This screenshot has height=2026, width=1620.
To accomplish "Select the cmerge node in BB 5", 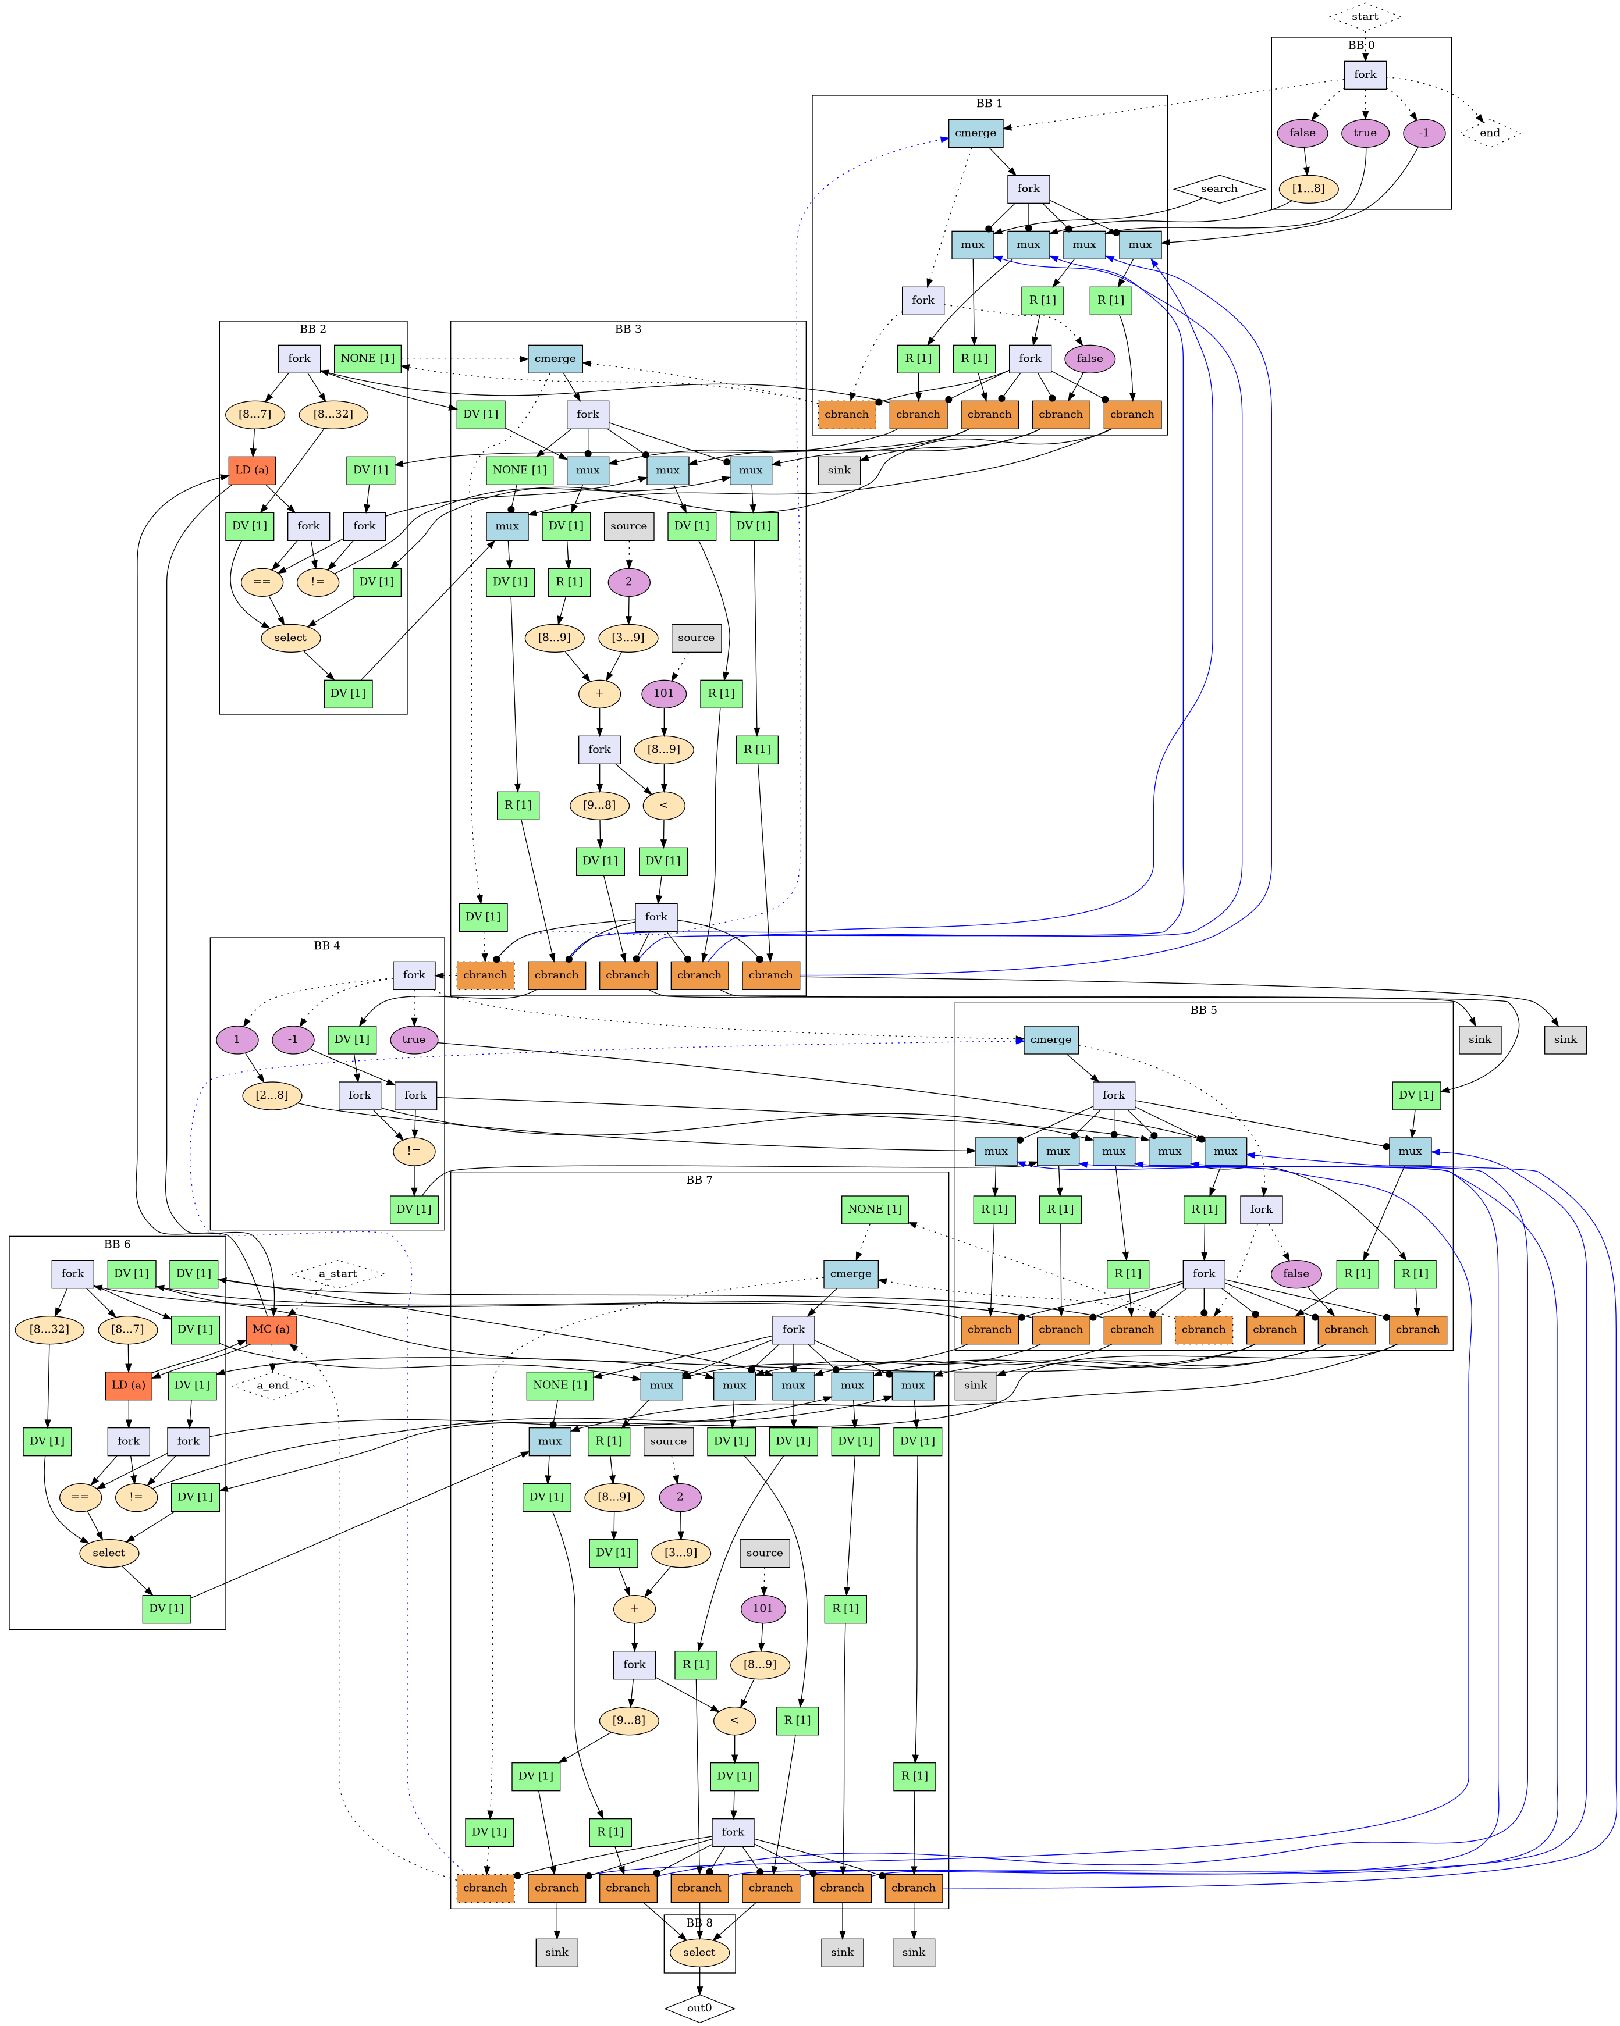I will click(1050, 1039).
